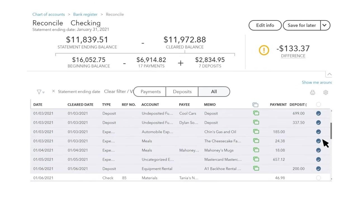
Task: Sort by the PAYMENT column header
Action: 278,104
